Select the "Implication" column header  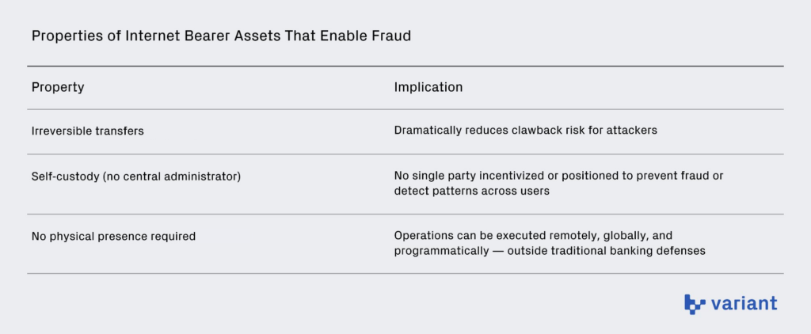[x=428, y=87]
